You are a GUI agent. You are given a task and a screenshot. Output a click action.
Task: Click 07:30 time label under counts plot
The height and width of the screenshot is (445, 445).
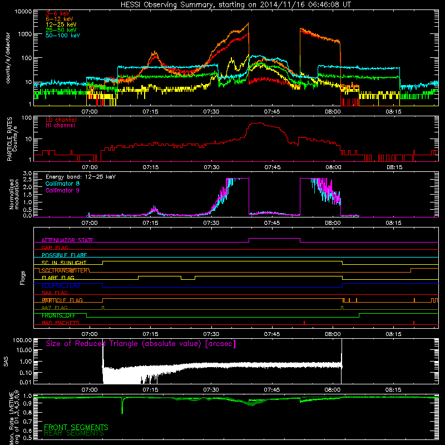(x=211, y=112)
